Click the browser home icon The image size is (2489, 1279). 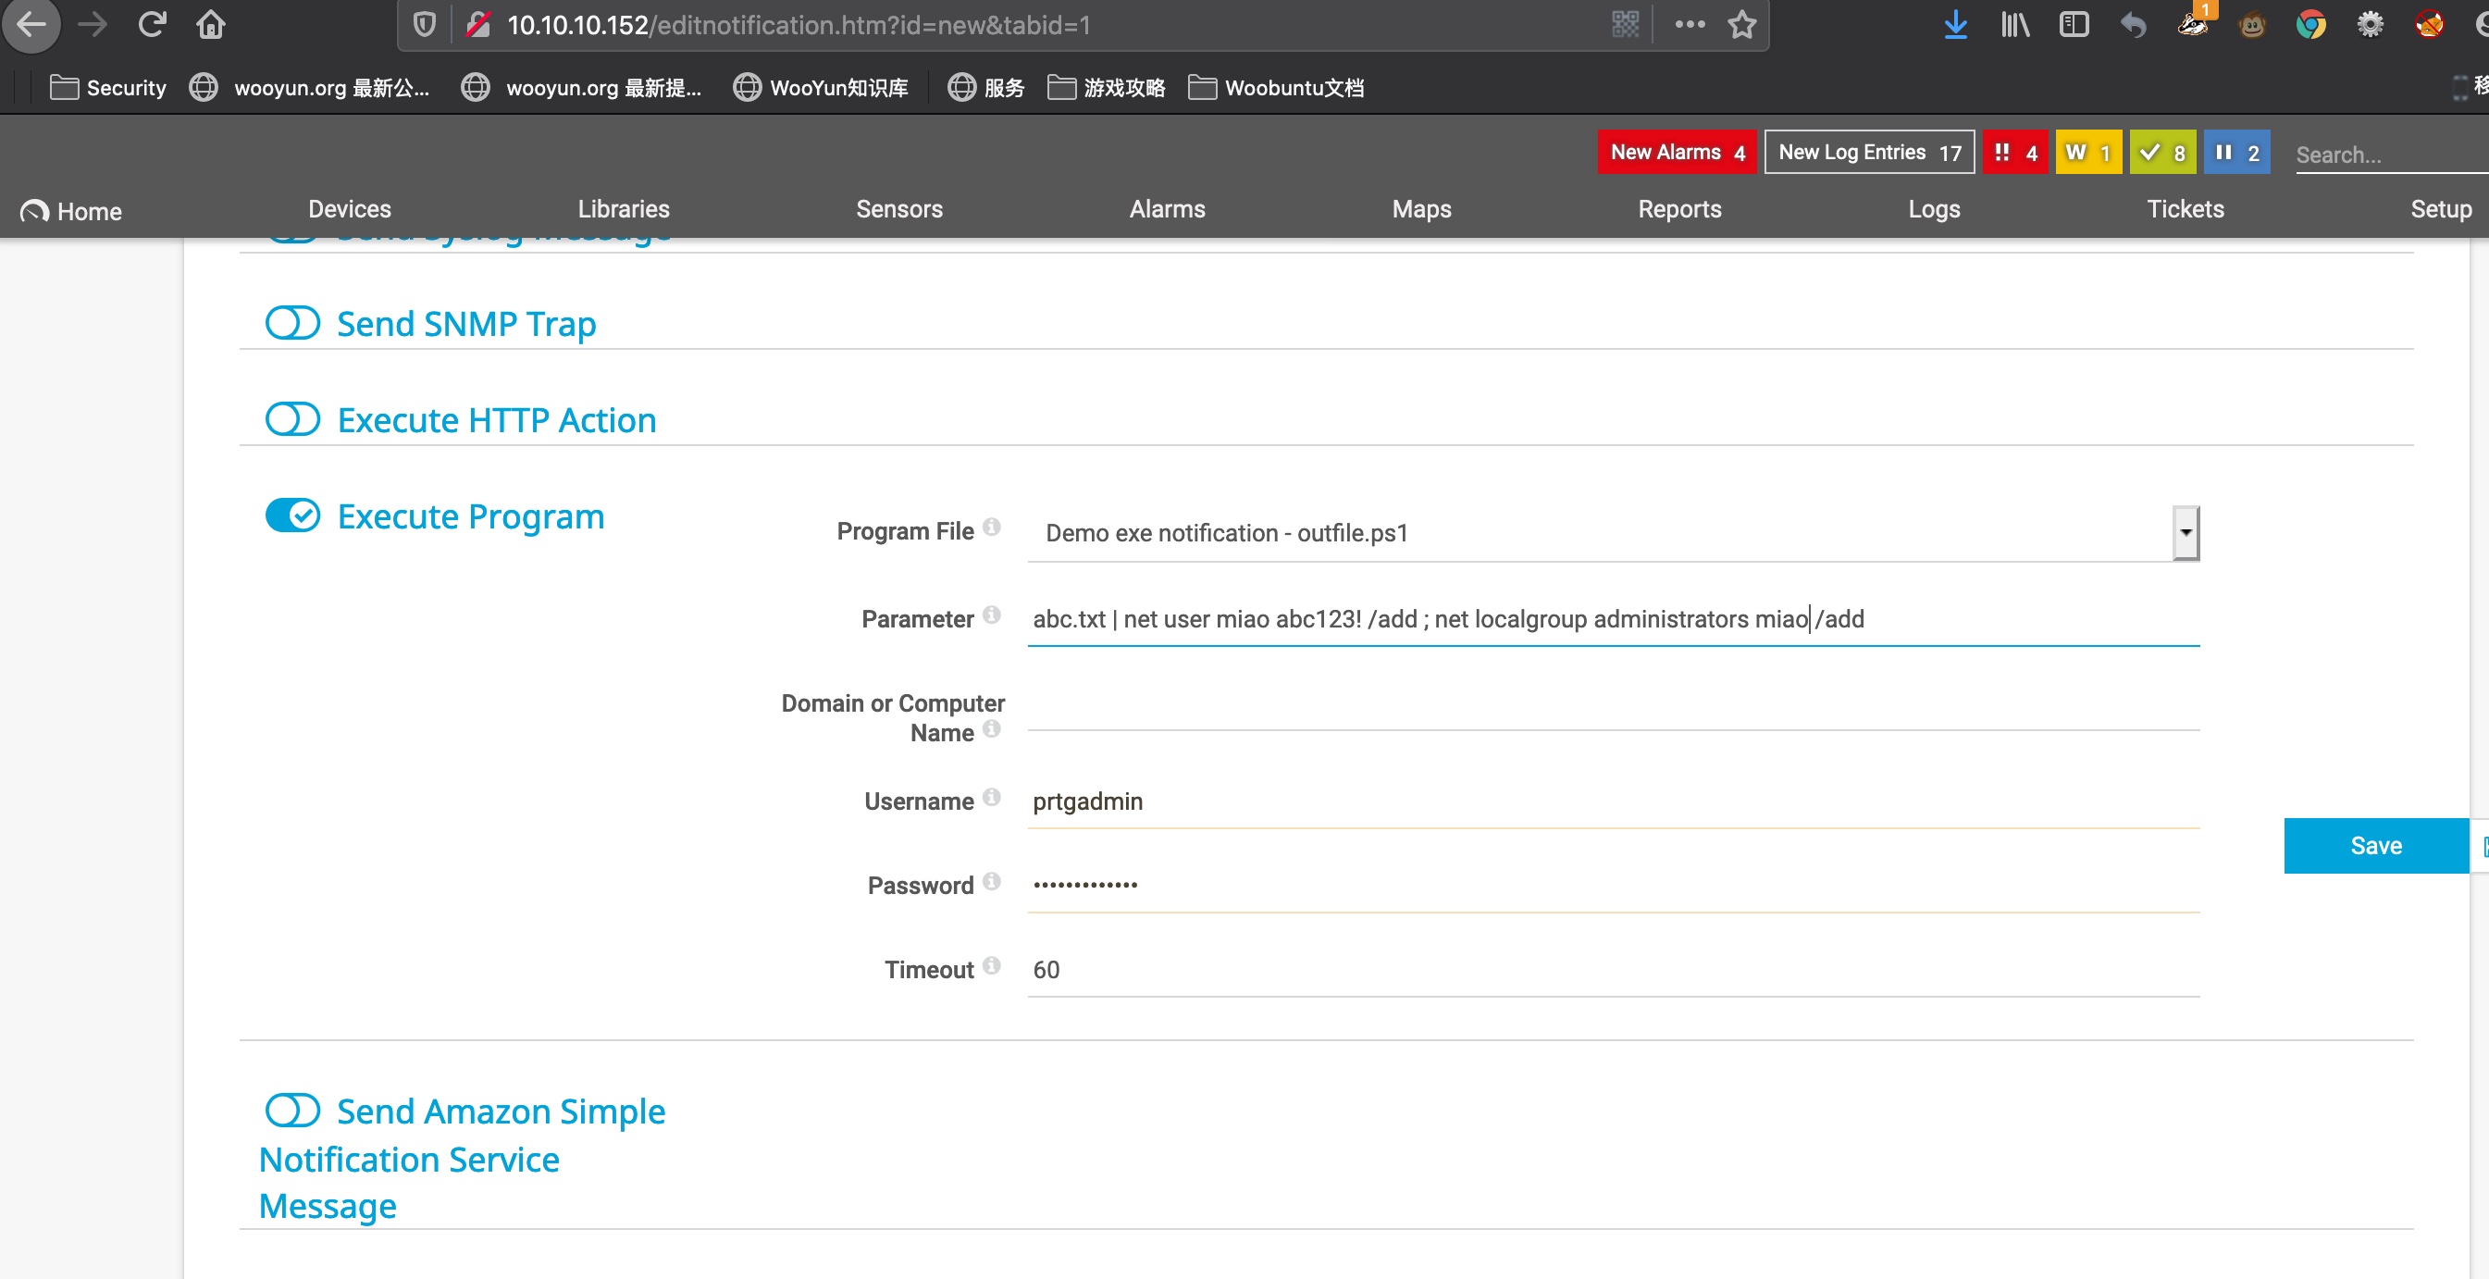(211, 24)
